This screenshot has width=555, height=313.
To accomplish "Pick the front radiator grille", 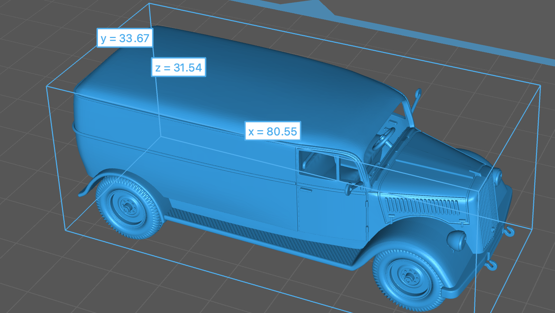I will point(488,211).
